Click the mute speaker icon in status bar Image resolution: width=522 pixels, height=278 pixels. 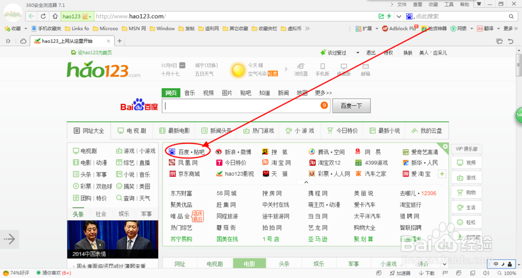coord(486,273)
